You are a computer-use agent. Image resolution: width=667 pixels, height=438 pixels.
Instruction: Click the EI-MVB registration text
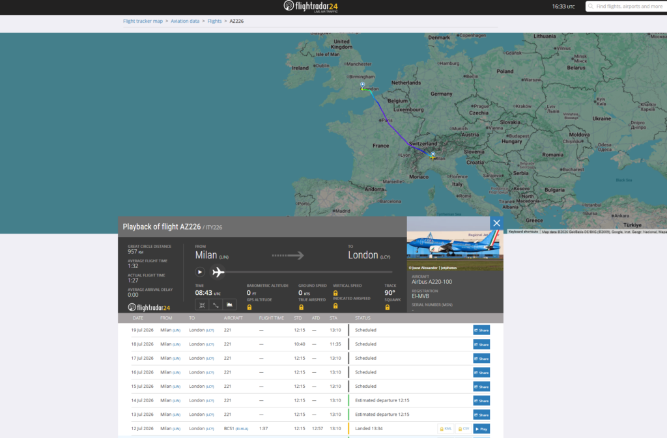point(420,296)
